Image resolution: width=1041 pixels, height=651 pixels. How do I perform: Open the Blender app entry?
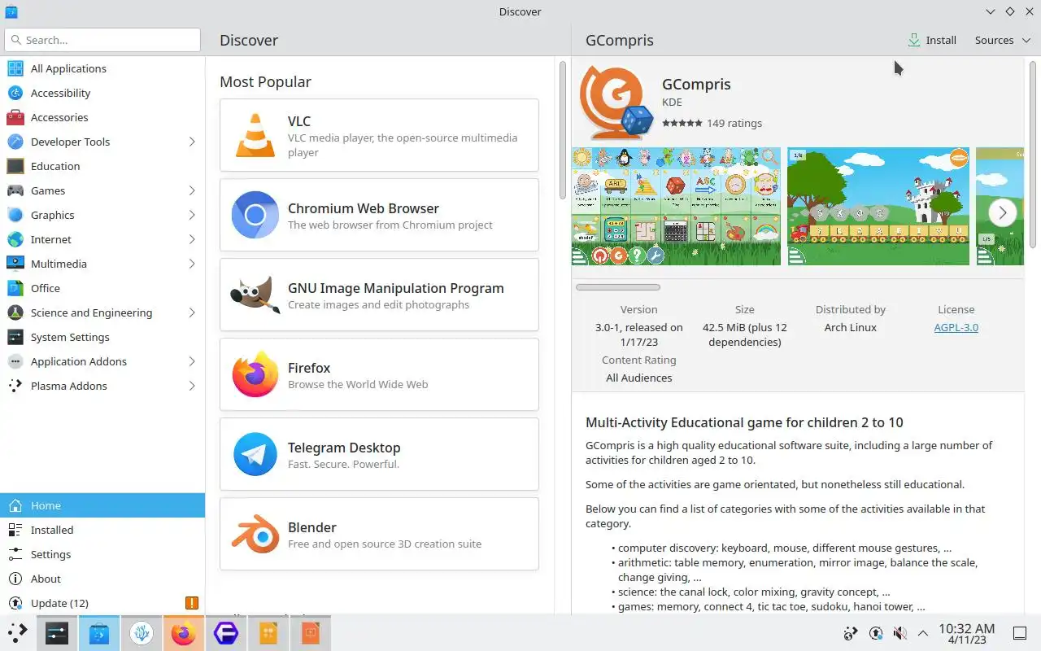pyautogui.click(x=379, y=534)
